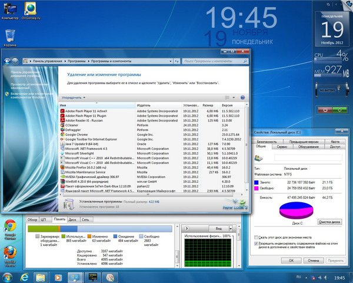Open 'Включение или отключение компонентов Windows' link
The width and height of the screenshot is (353, 283).
(x=32, y=96)
